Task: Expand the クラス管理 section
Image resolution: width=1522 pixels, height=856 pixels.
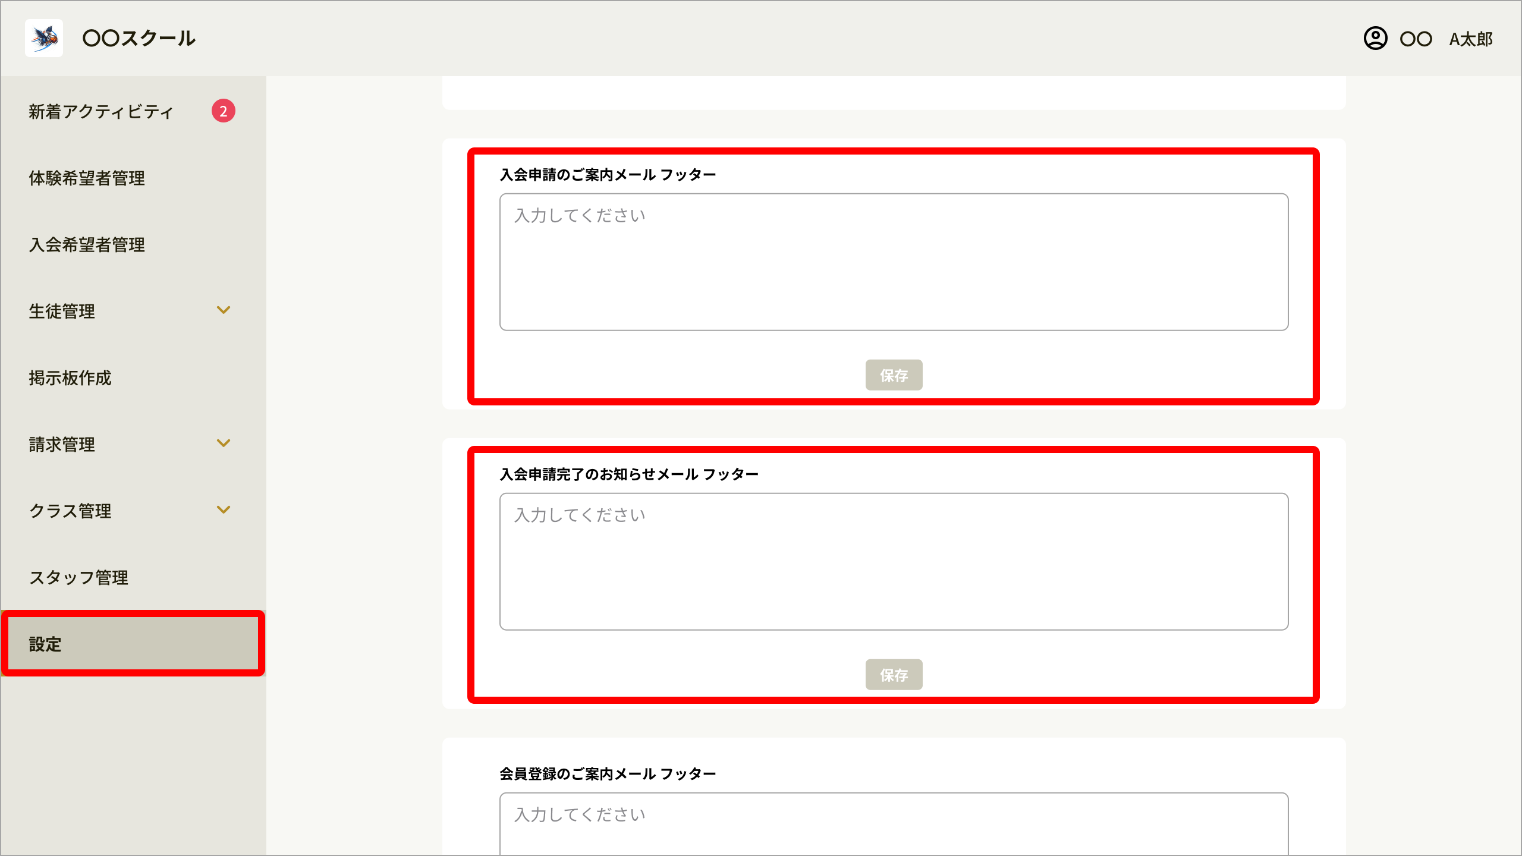Action: click(224, 510)
